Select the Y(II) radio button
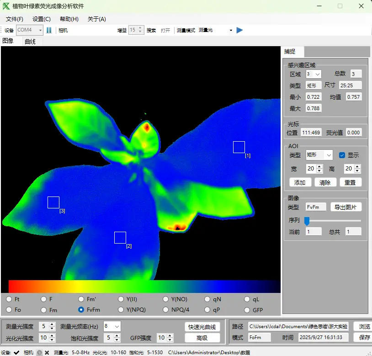This screenshot has width=372, height=356. coord(121,299)
